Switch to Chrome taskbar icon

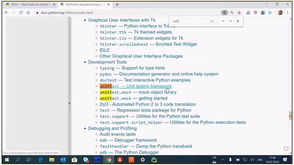tap(108, 160)
